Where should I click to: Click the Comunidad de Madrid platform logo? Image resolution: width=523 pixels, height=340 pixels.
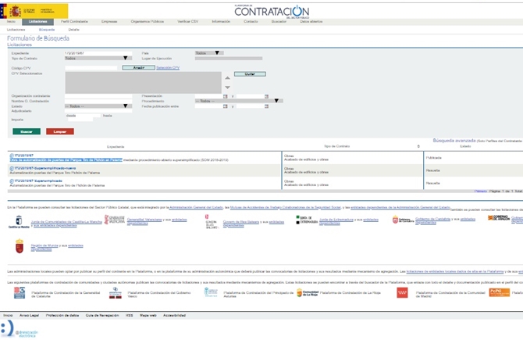click(404, 292)
